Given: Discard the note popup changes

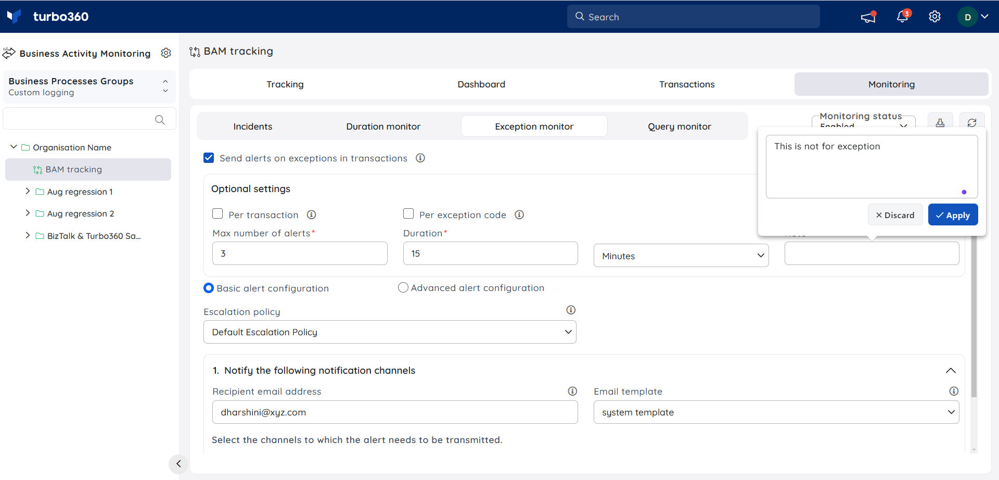Looking at the screenshot, I should [895, 215].
